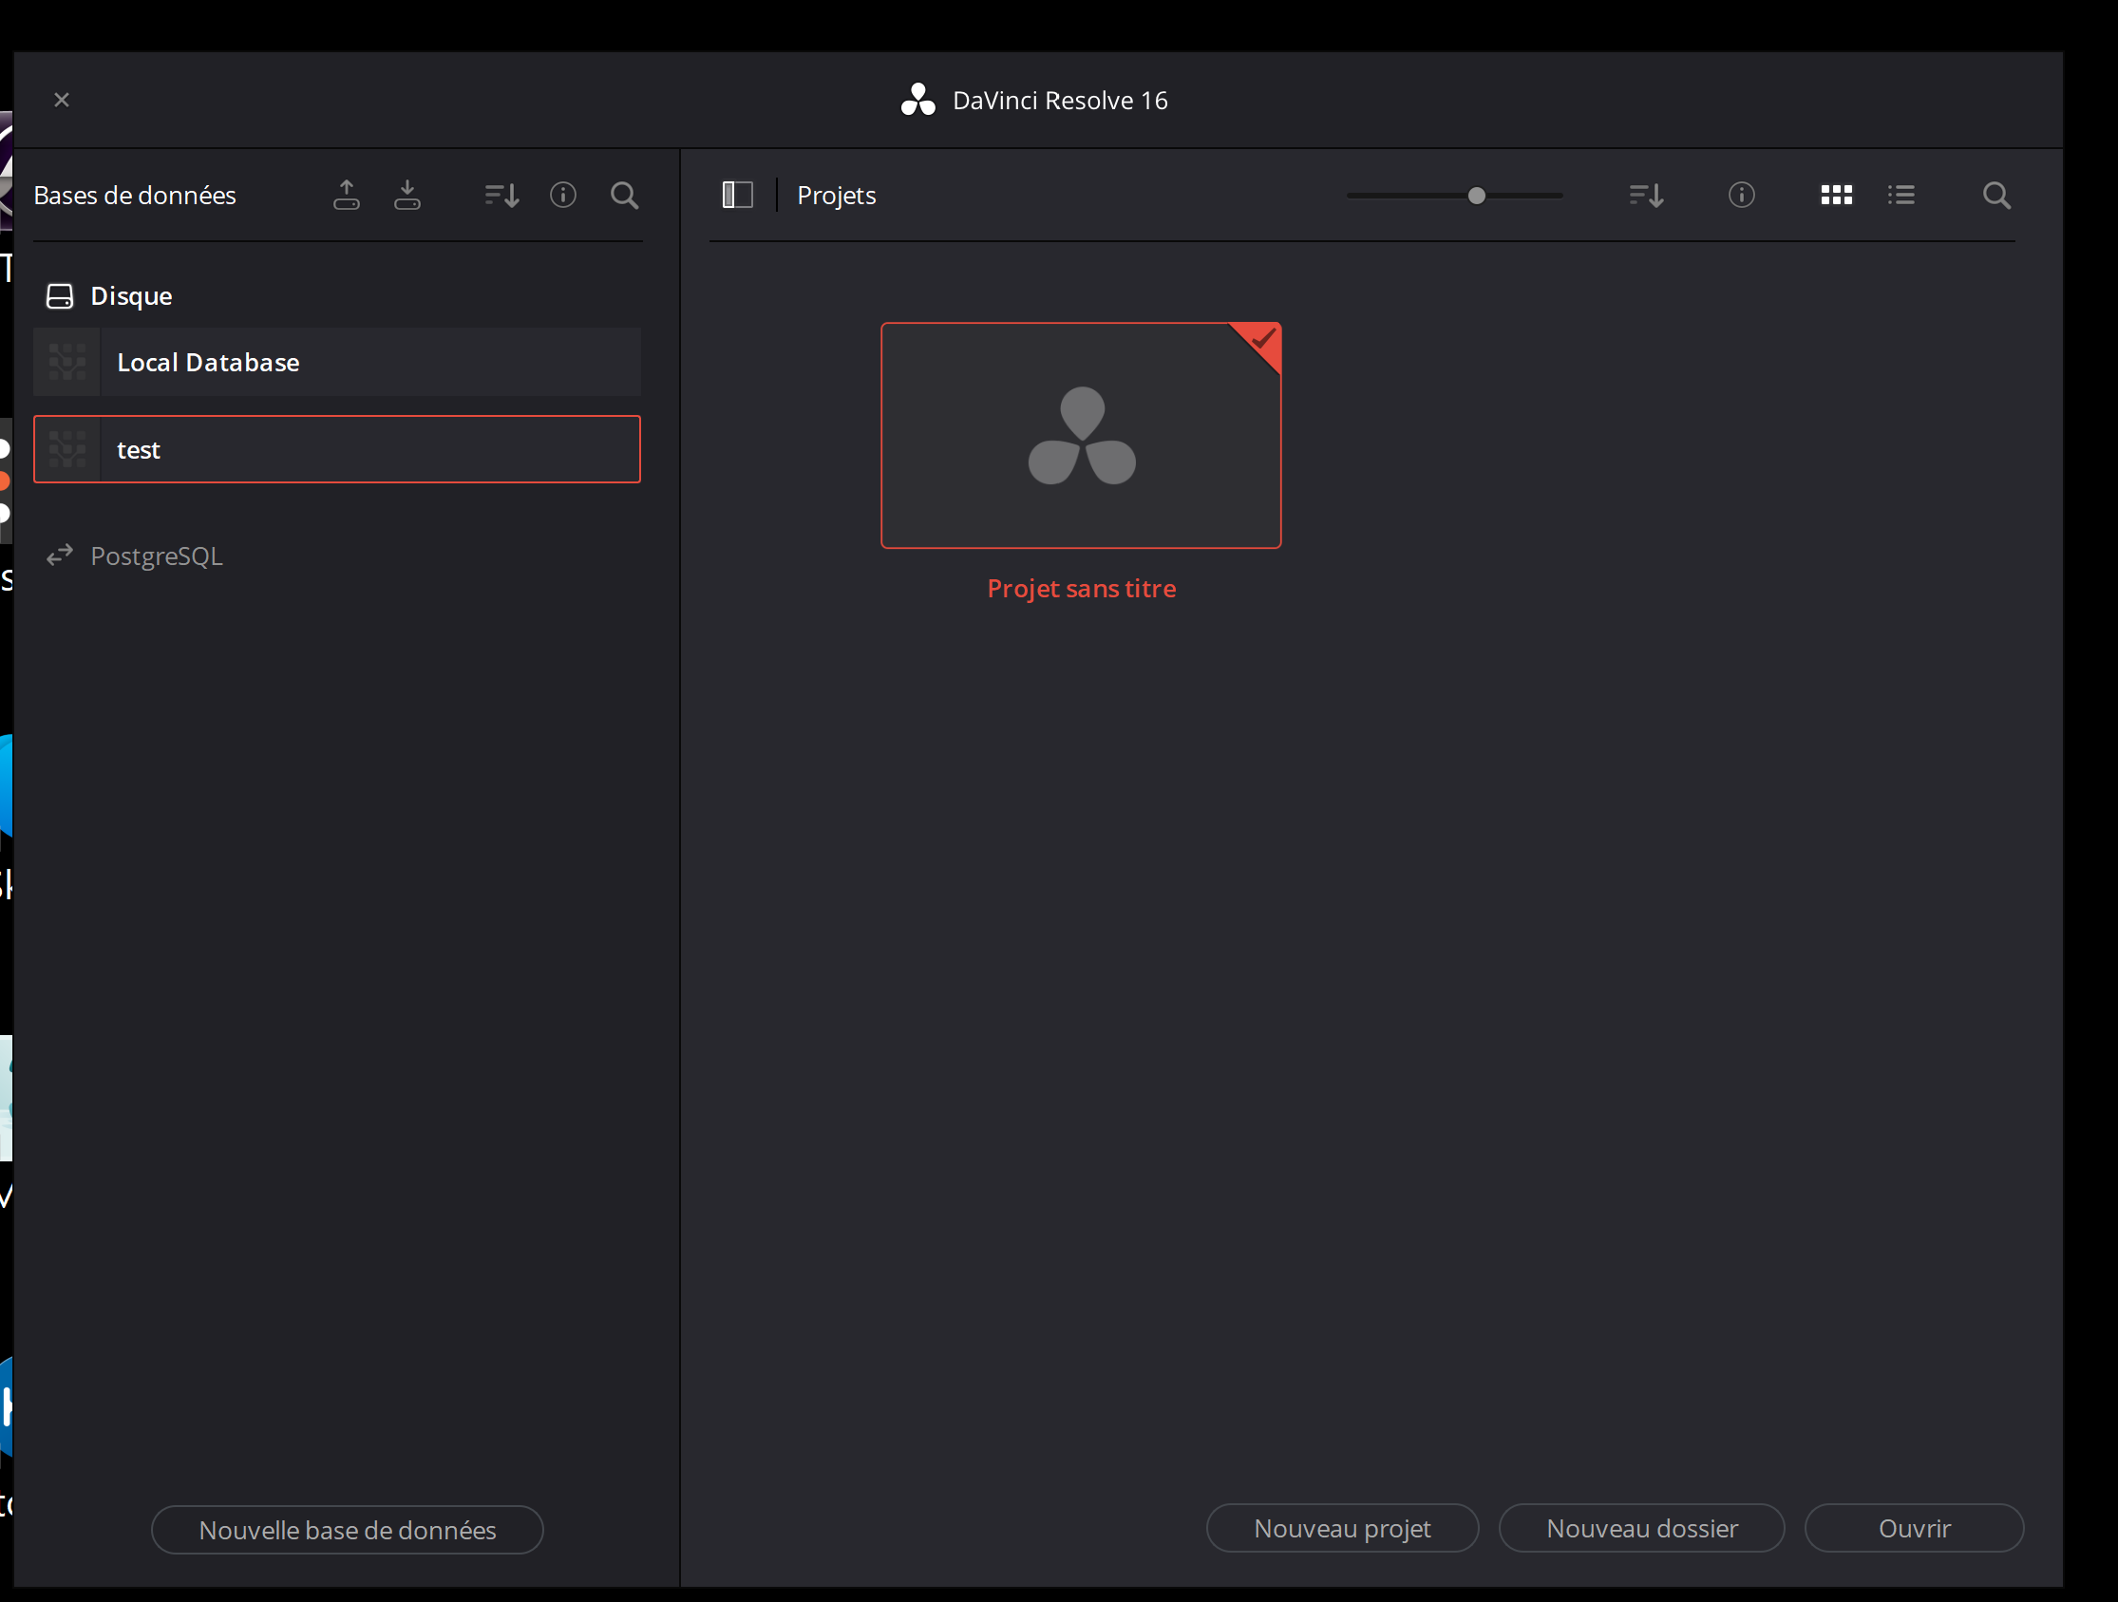Switch to list view

pyautogui.click(x=1901, y=196)
